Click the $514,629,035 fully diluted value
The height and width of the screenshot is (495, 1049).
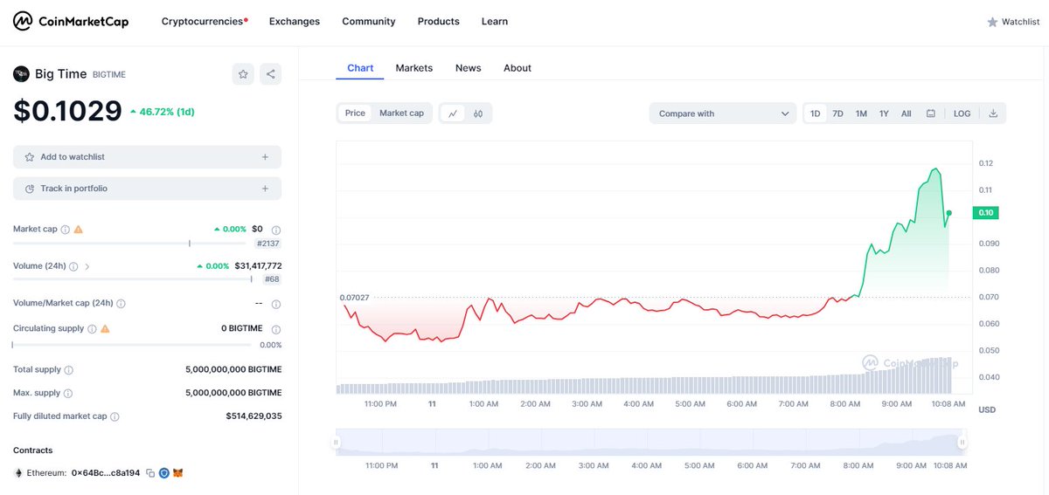254,417
